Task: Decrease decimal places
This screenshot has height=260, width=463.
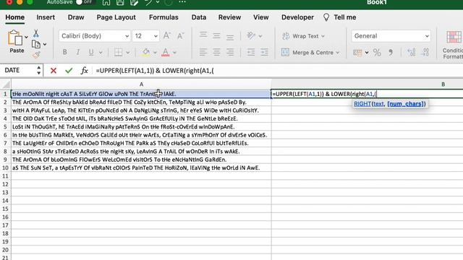Action: coord(425,53)
